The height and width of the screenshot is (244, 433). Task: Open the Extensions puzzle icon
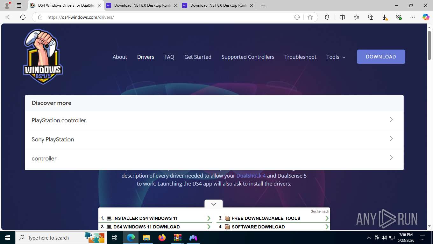(x=327, y=17)
